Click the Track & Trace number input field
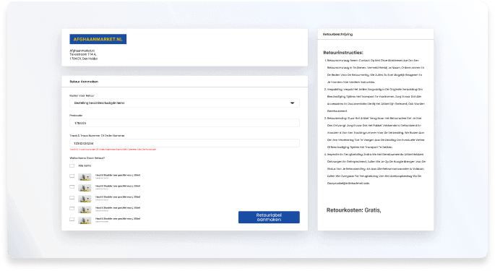Viewport: 495px width, 271px height. (184, 143)
